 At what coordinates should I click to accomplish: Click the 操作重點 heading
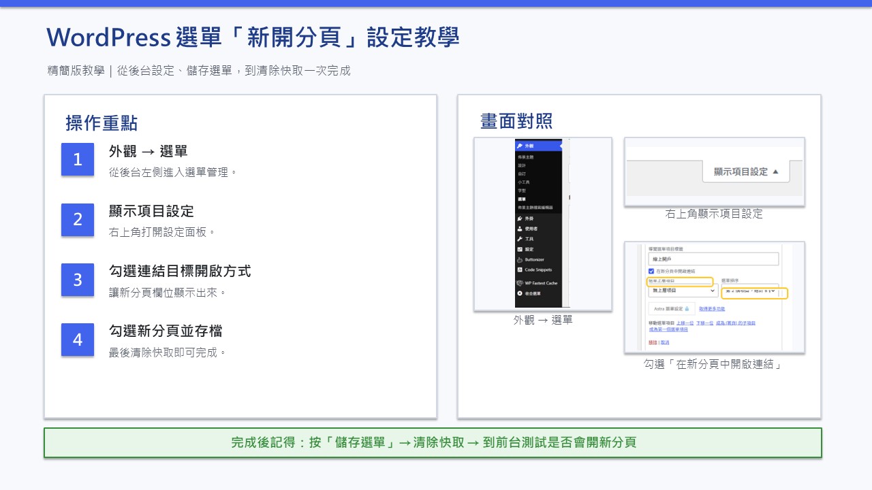[102, 123]
